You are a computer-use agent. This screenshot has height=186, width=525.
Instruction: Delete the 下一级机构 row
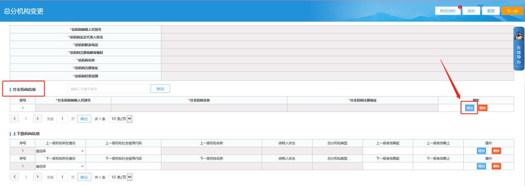coord(496,166)
